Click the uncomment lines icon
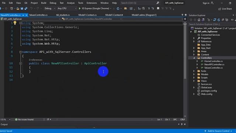The width and height of the screenshot is (236, 133). tap(153, 8)
